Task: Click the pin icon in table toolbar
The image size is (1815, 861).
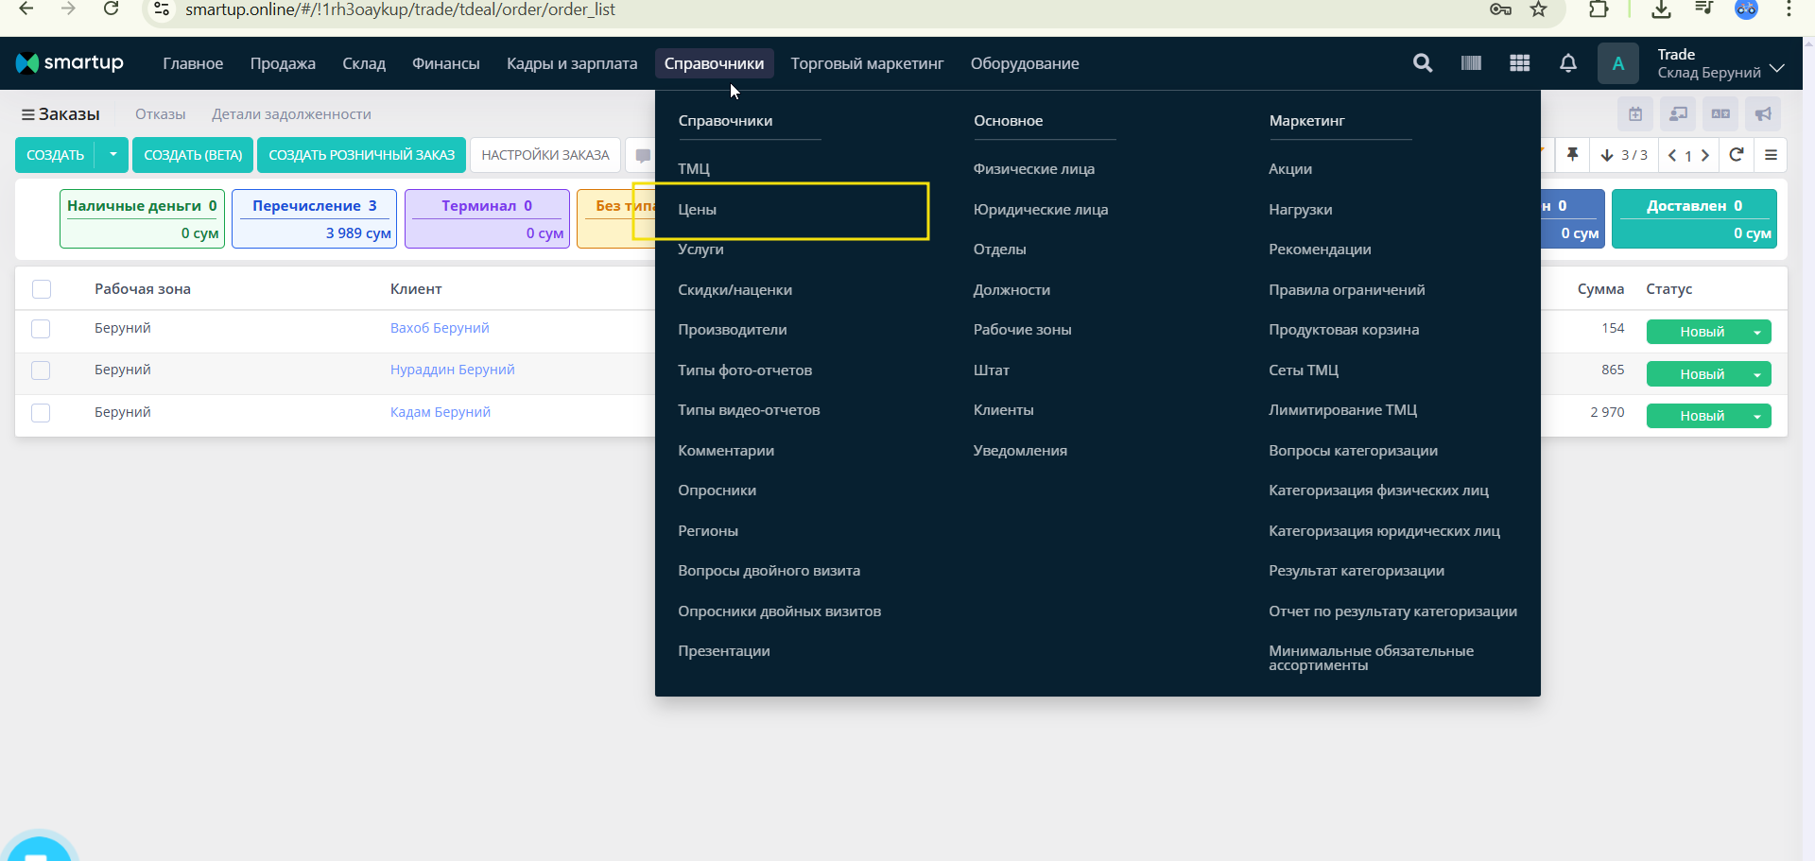Action: [1572, 155]
